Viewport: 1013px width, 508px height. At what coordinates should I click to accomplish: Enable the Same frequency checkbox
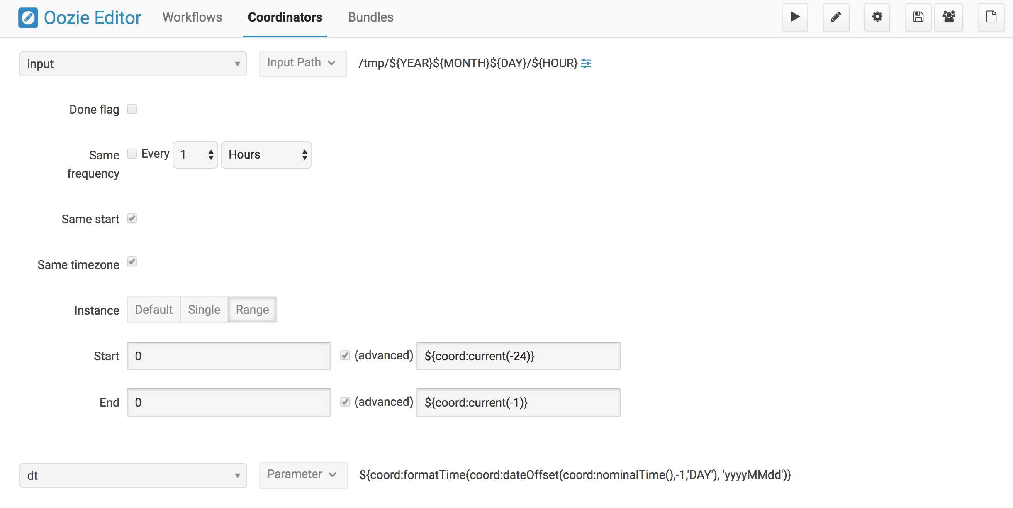[x=132, y=154]
